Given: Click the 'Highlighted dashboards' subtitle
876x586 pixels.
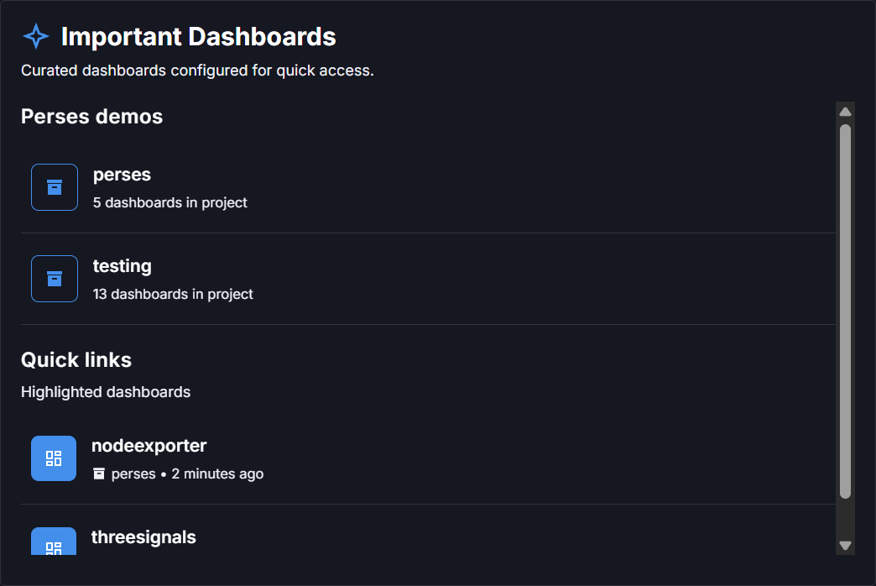Looking at the screenshot, I should (106, 392).
